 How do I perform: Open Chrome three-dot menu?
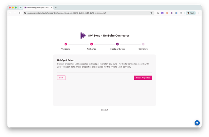click(x=199, y=13)
